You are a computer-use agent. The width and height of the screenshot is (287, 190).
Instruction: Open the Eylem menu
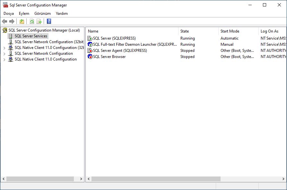[x=24, y=14]
